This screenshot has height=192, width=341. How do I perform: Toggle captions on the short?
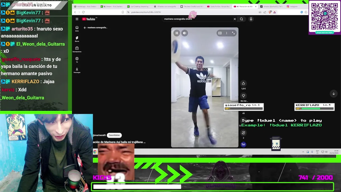tap(220, 33)
